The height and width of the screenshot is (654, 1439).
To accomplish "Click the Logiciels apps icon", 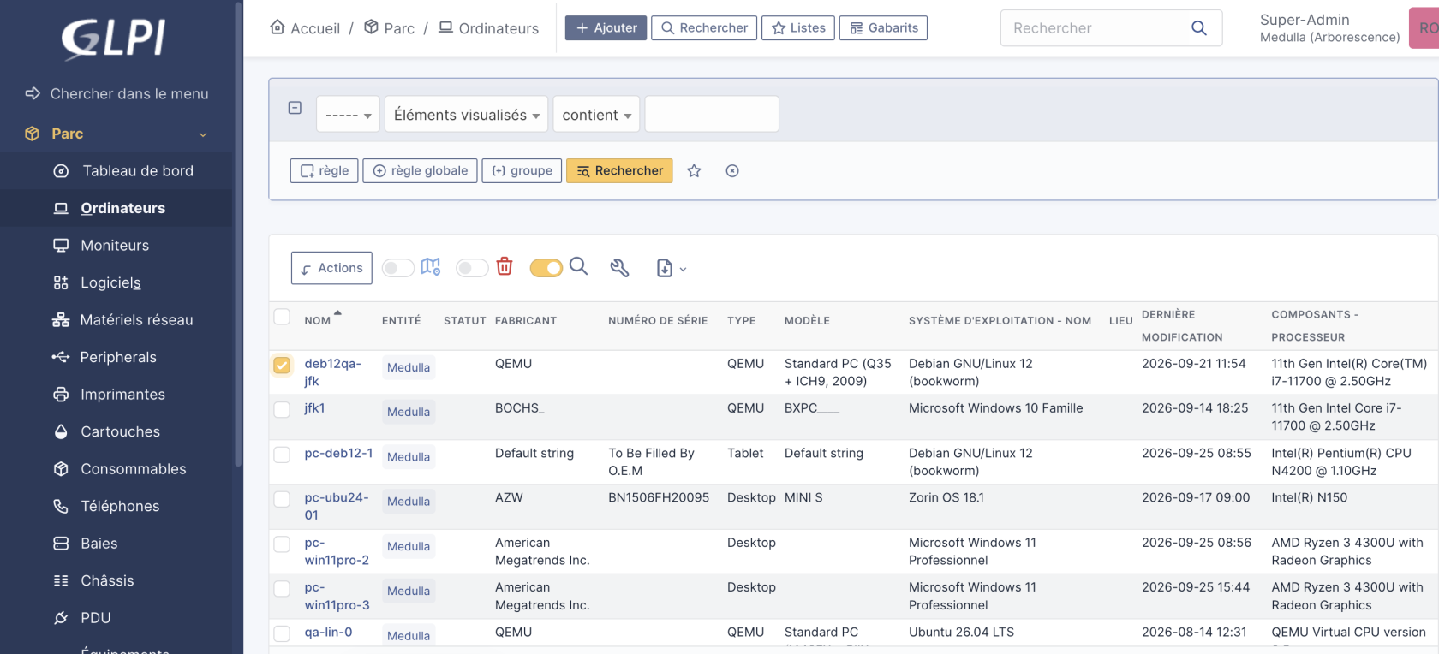I will (x=61, y=282).
